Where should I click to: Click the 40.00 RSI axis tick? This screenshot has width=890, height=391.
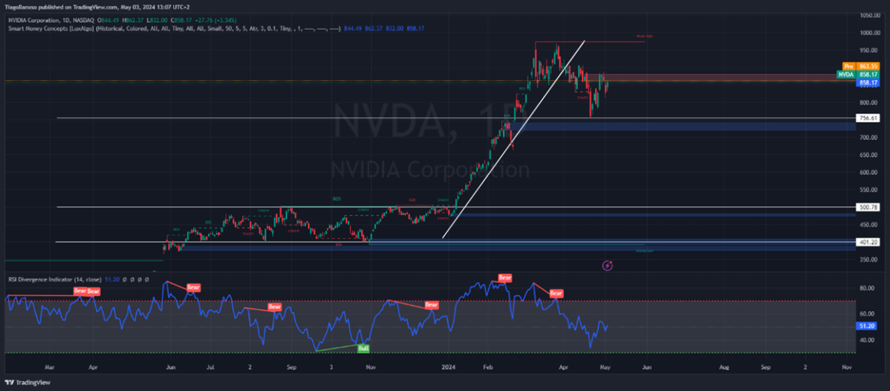867,340
